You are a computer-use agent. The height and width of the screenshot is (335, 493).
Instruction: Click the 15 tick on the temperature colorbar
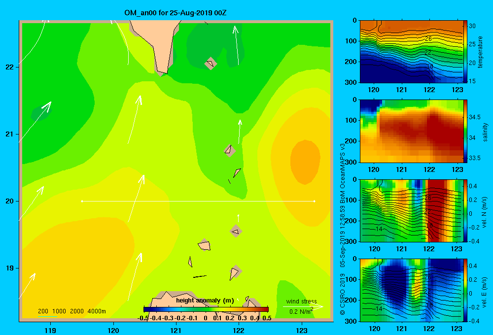(x=472, y=81)
